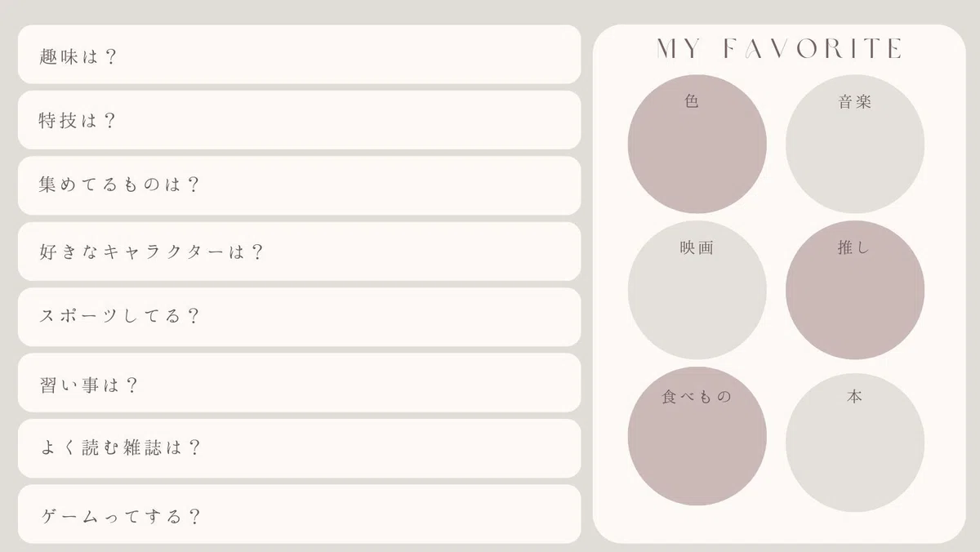980x552 pixels.
Task: Click the 集めてるものは？ field
Action: click(299, 185)
